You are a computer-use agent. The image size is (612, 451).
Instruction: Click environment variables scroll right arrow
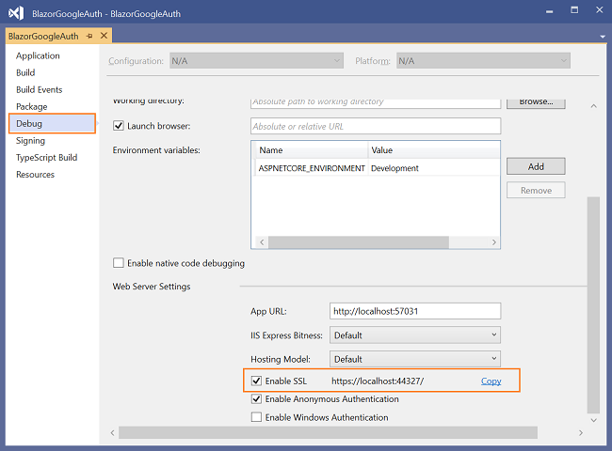[x=493, y=241]
